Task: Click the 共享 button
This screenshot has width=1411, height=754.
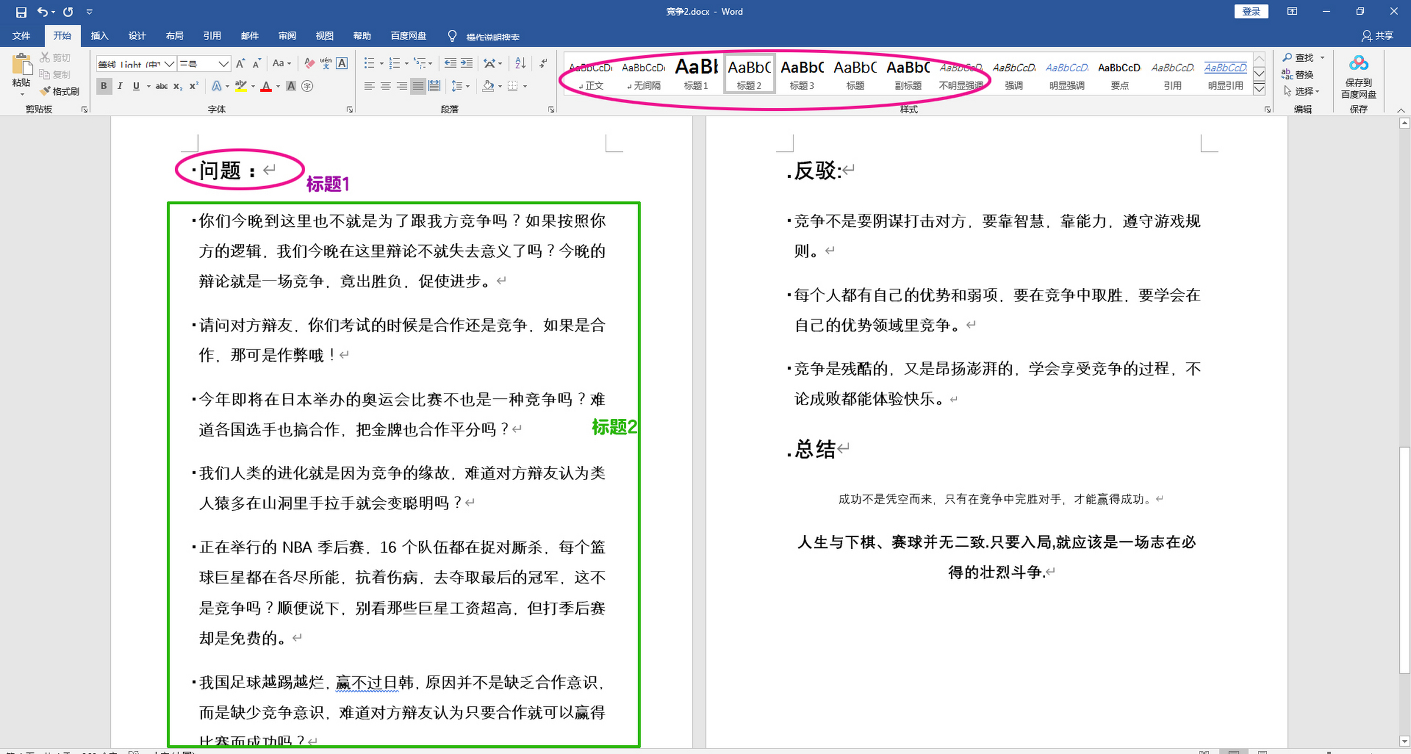Action: pos(1378,35)
